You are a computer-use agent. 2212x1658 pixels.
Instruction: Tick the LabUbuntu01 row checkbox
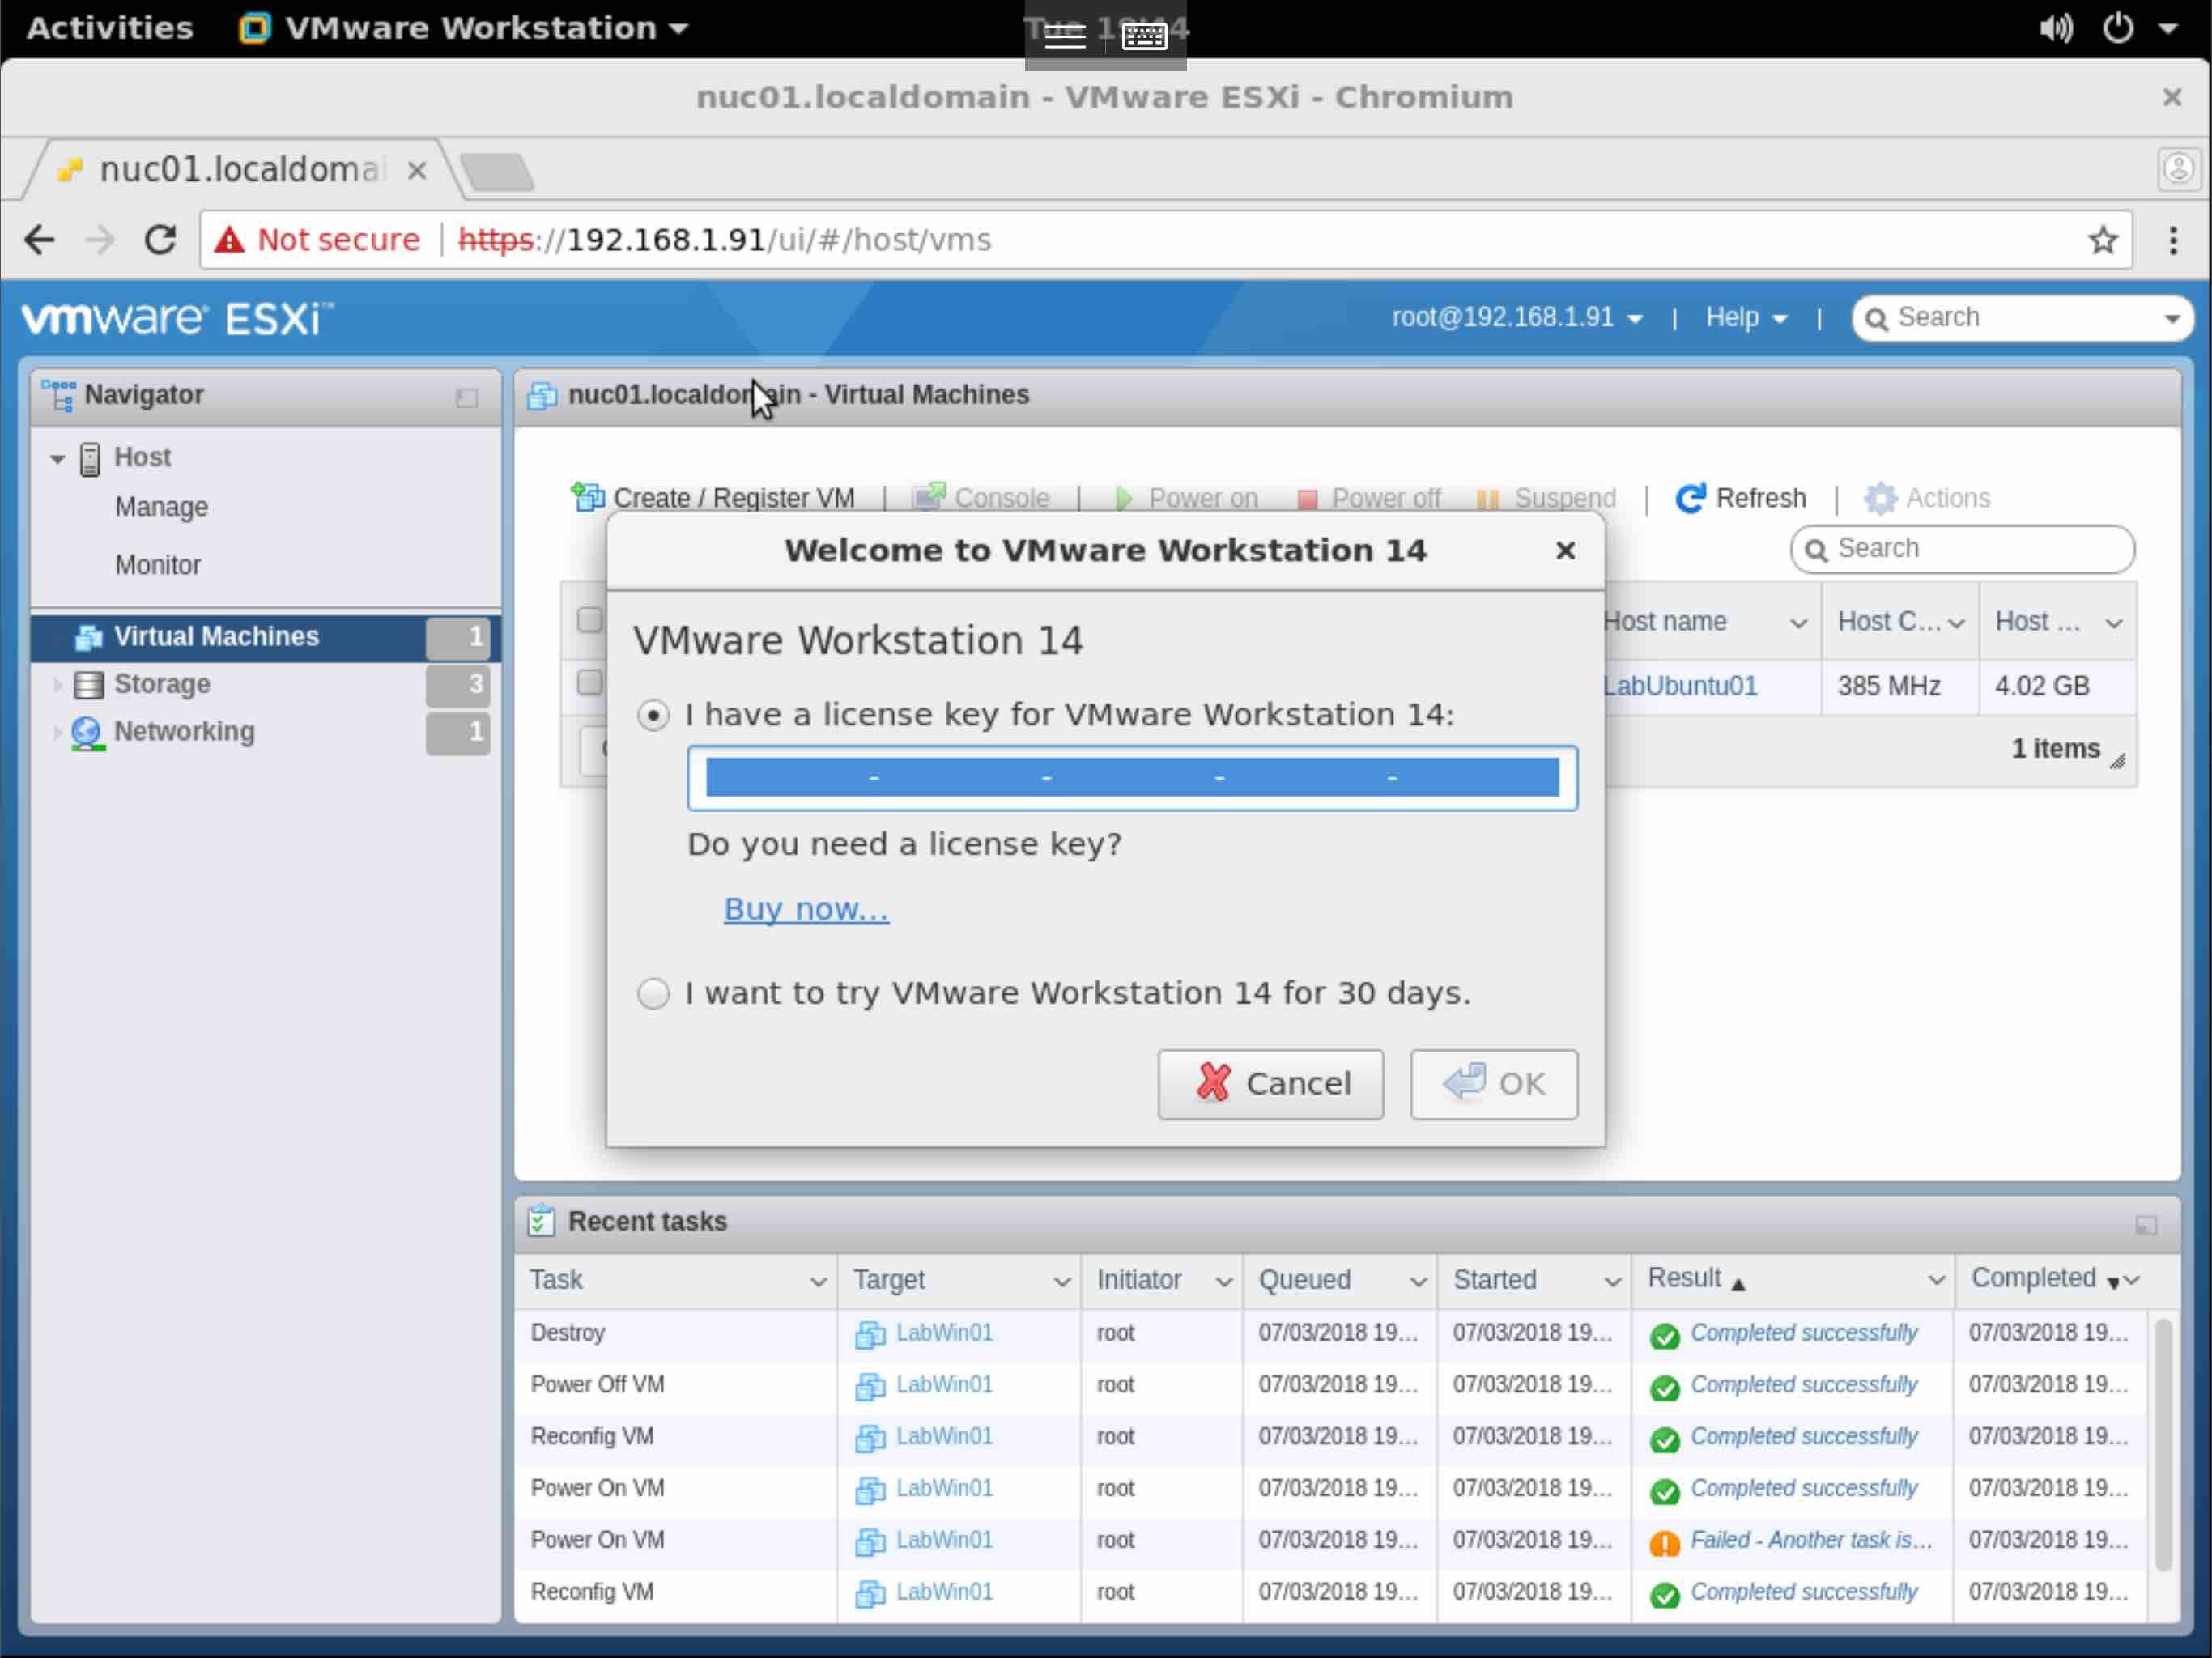(590, 682)
